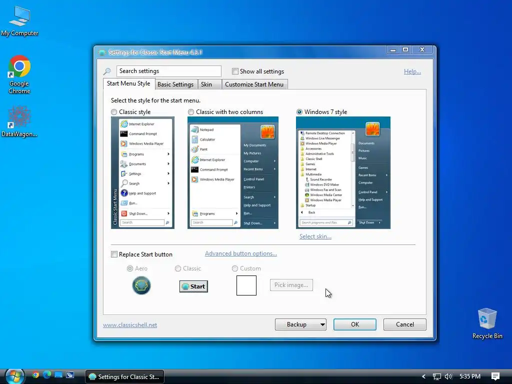
Task: Check the Replace Start button checkbox
Action: click(114, 254)
